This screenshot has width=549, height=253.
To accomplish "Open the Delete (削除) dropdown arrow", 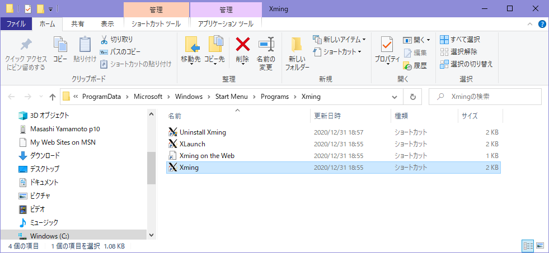I will click(242, 64).
